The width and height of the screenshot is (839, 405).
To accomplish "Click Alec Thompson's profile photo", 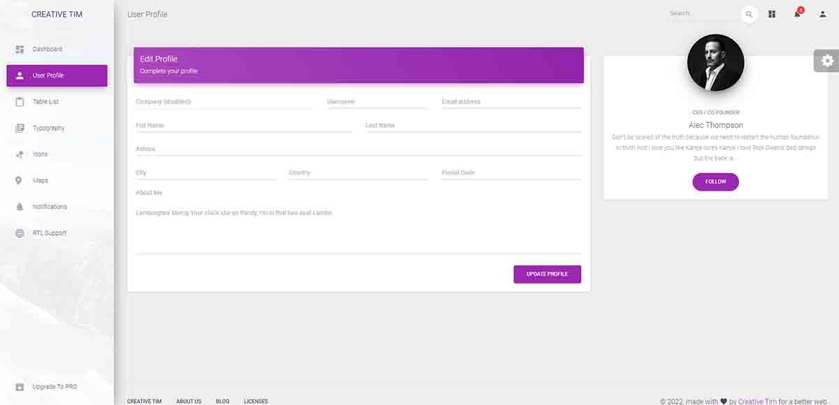I will point(715,62).
